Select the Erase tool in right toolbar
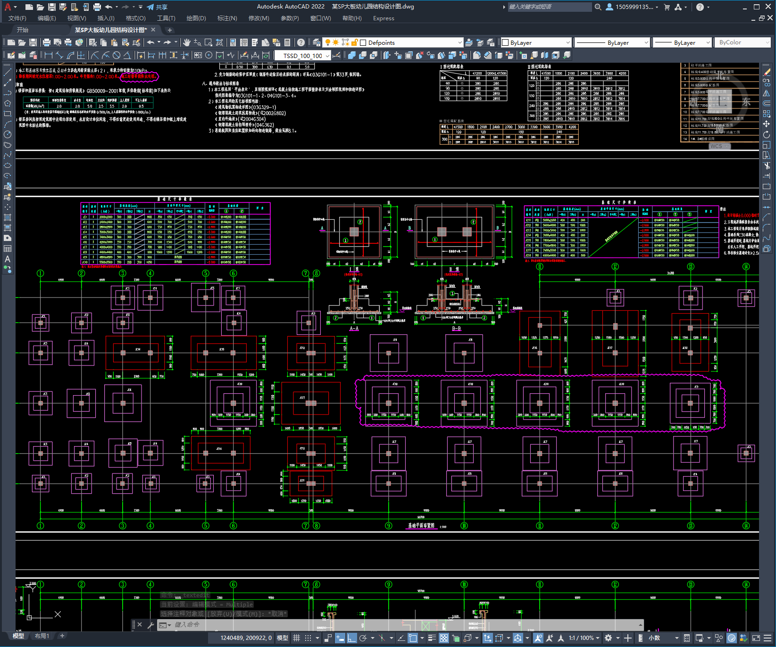 click(767, 72)
